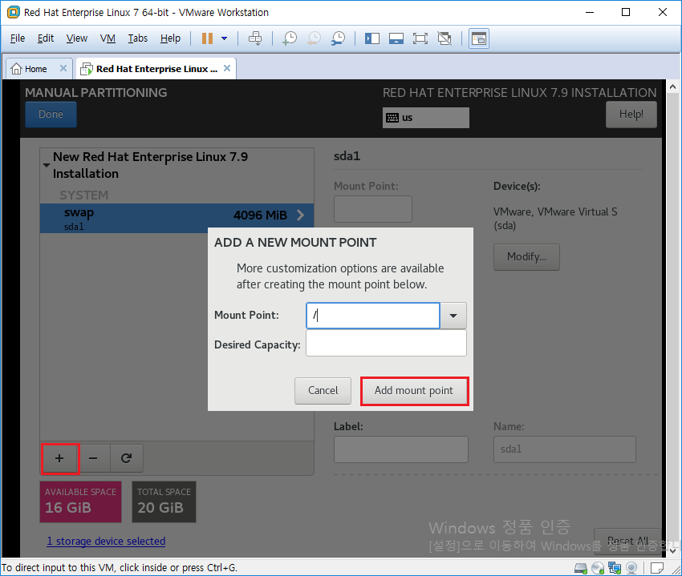
Task: Click the sda1 Mount Point field
Action: [x=373, y=209]
